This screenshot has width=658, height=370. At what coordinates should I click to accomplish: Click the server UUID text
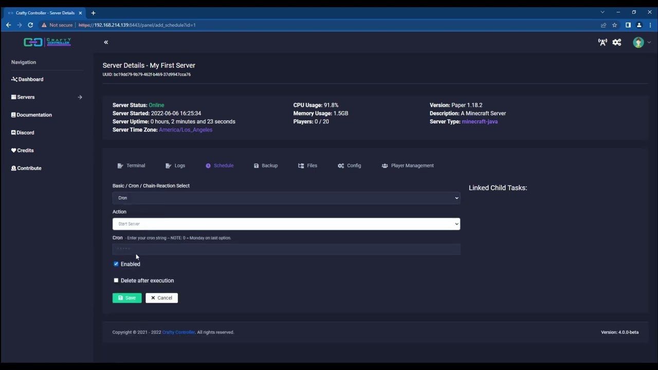click(147, 75)
